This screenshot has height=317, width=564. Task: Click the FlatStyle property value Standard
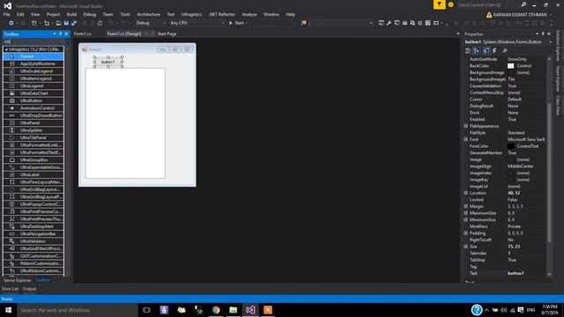point(516,133)
